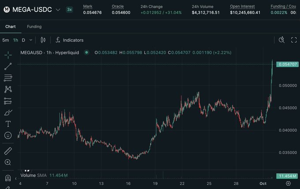Click the MEGA-USDC pair name
Viewport: 300px width, 189px height.
(x=32, y=10)
